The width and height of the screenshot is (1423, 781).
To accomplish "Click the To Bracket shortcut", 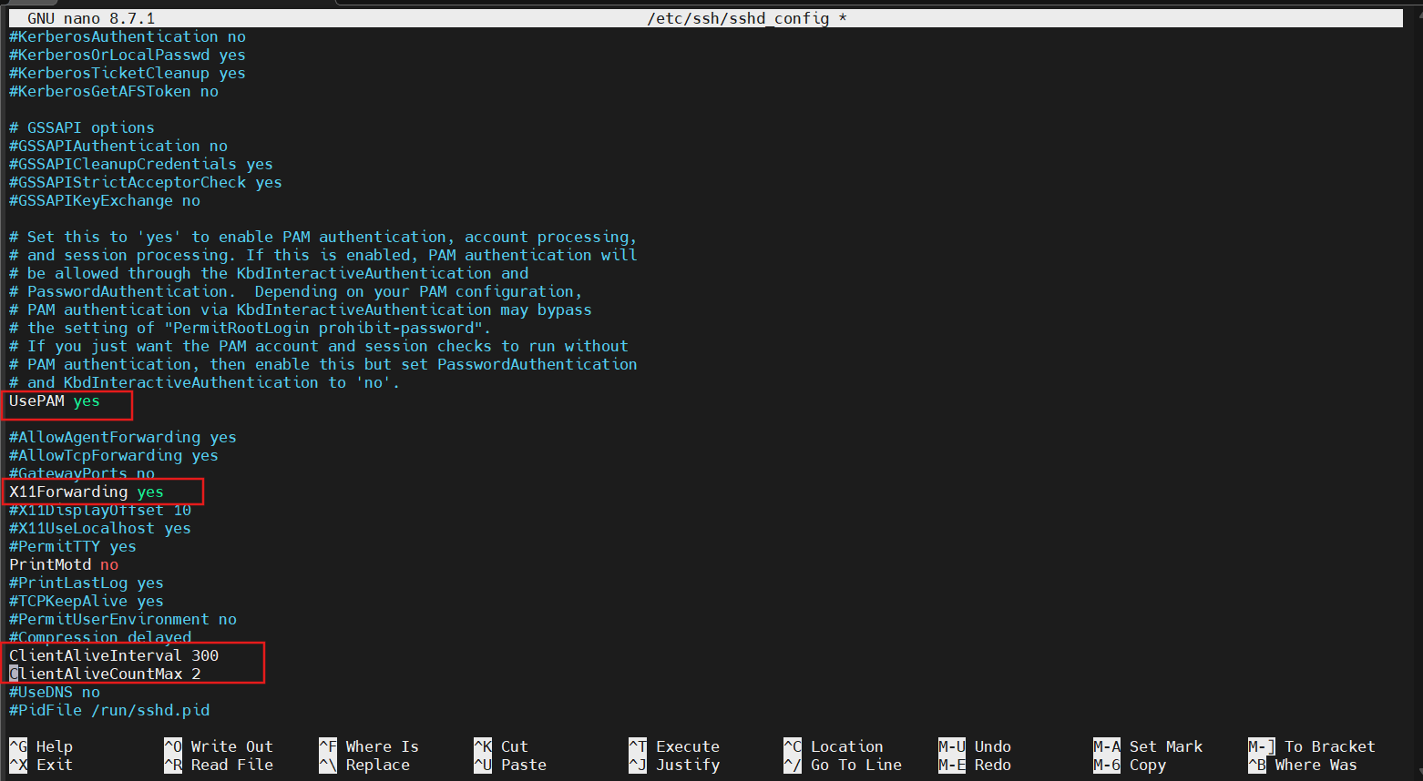I will 1311,746.
